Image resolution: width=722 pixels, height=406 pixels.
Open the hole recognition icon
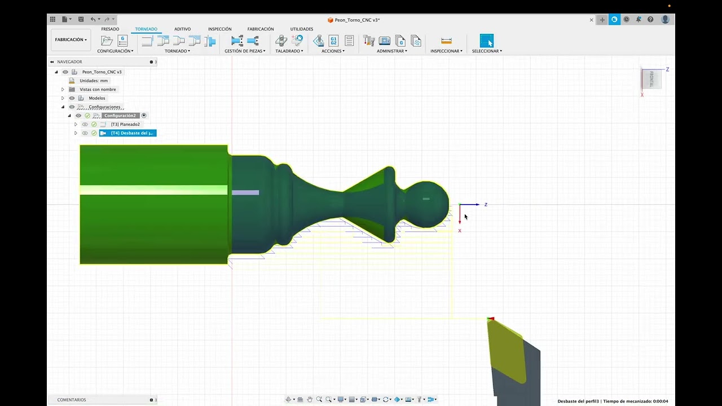pos(297,41)
